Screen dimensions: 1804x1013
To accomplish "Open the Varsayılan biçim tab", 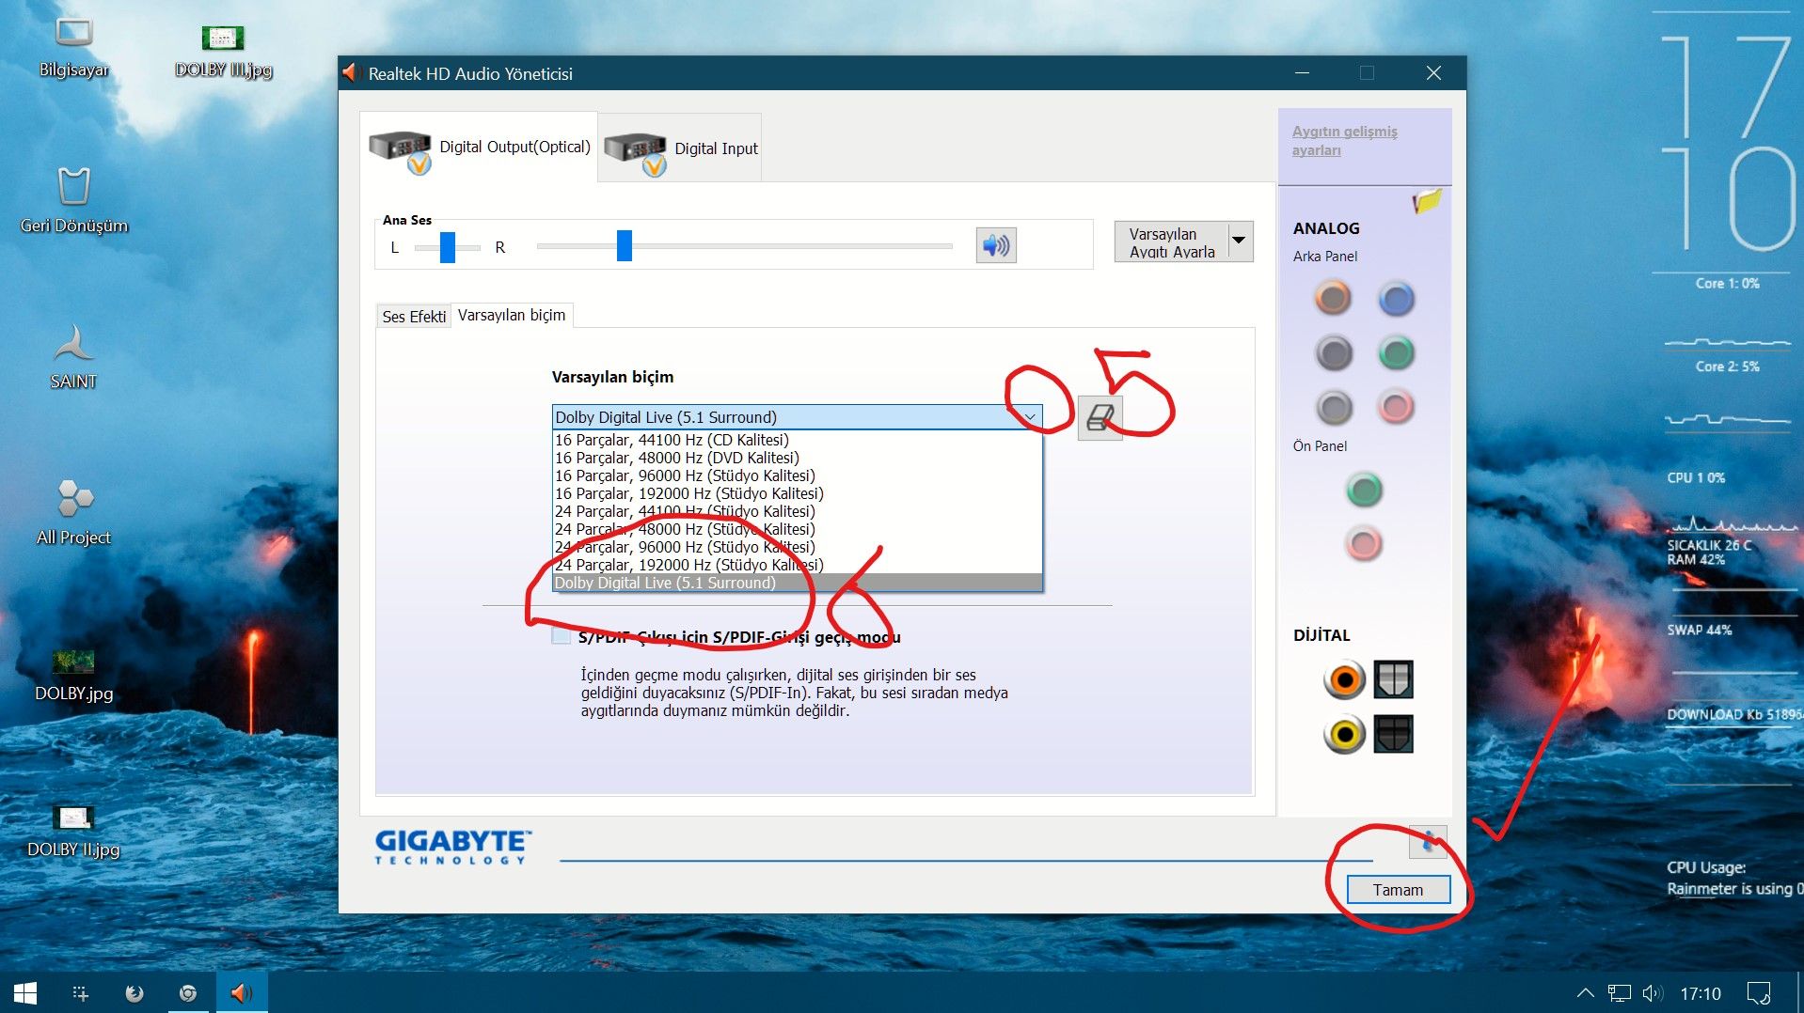I will (512, 316).
